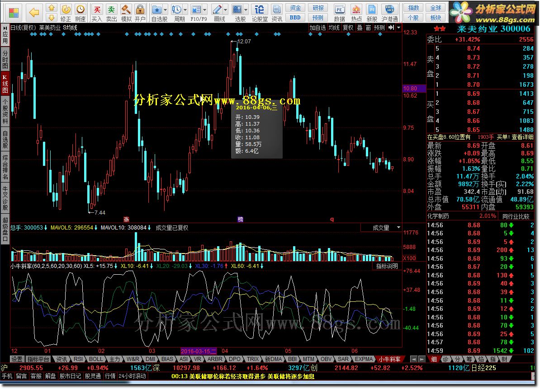Click the 全球 global button

click(436, 8)
